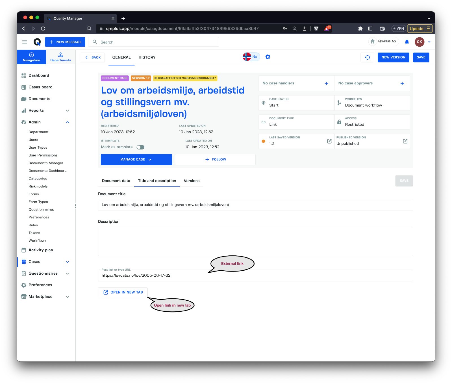Add a case handler with plus icon
The image size is (452, 384).
point(326,83)
